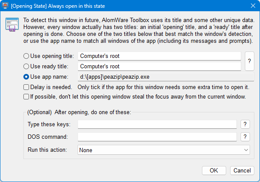The width and height of the screenshot is (260, 182).
Task: Expand the Run this action dropdown
Action: click(x=164, y=150)
